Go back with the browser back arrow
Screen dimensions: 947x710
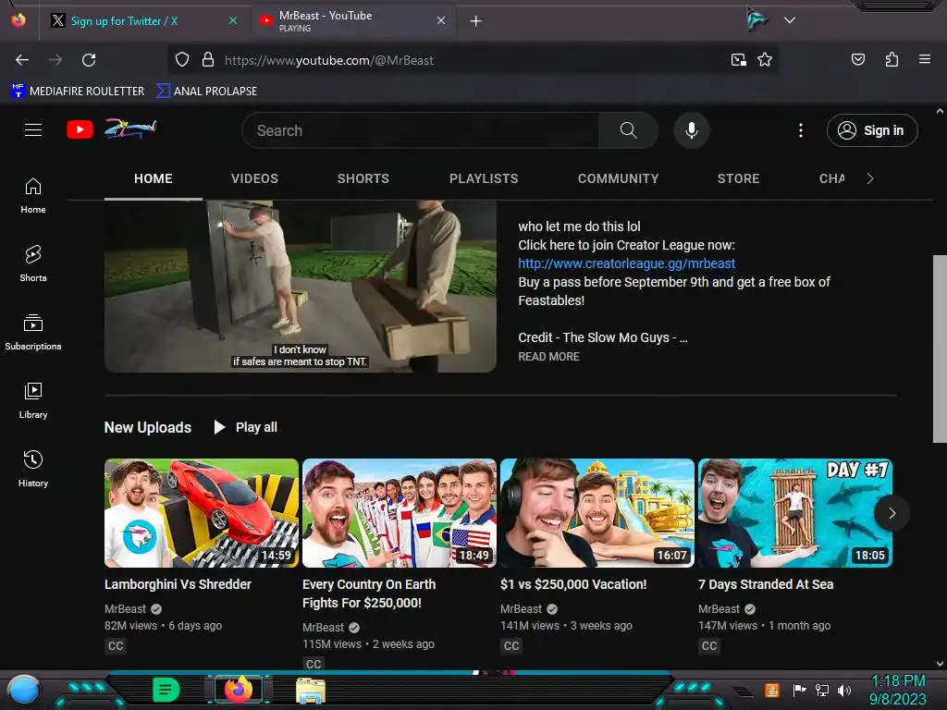(x=22, y=60)
